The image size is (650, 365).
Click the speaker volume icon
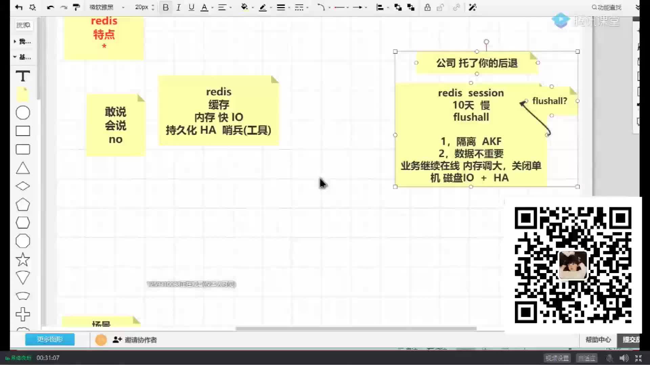(624, 358)
